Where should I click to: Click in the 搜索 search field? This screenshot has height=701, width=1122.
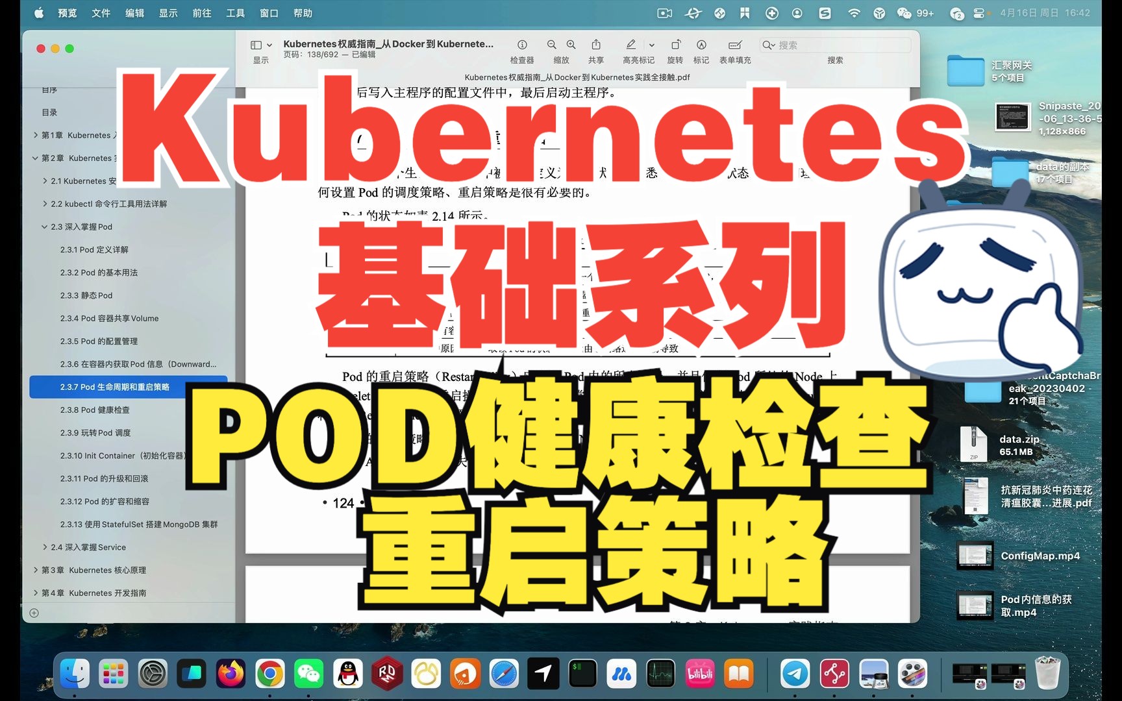[836, 45]
